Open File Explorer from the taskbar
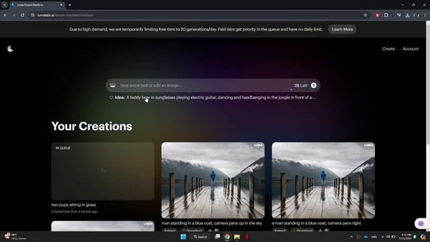Screen dimensions: 430x242 click(237, 237)
